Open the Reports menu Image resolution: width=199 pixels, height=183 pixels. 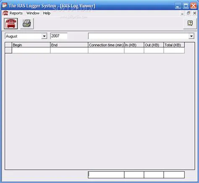tap(16, 13)
